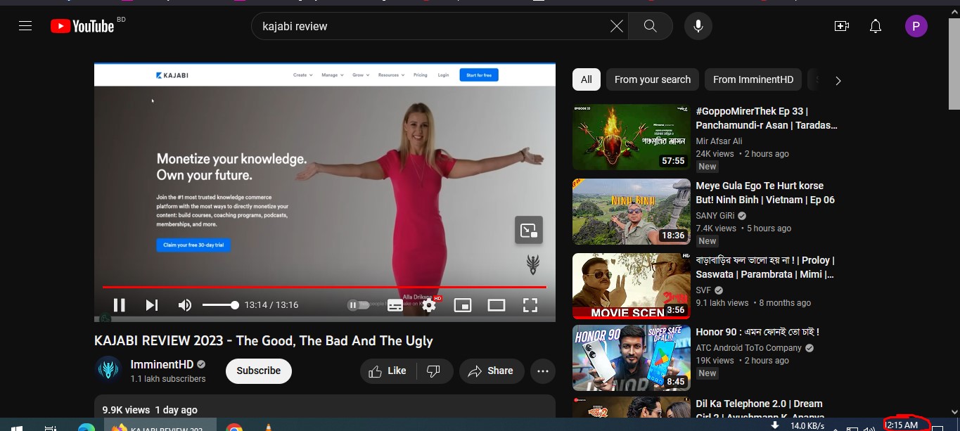
Task: Open the notifications bell
Action: coord(876,26)
